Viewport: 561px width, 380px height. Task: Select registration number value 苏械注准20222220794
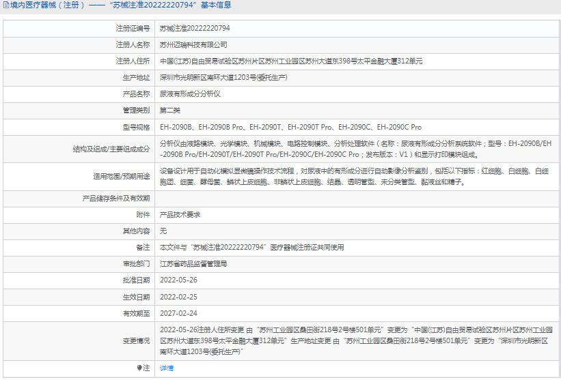(195, 29)
